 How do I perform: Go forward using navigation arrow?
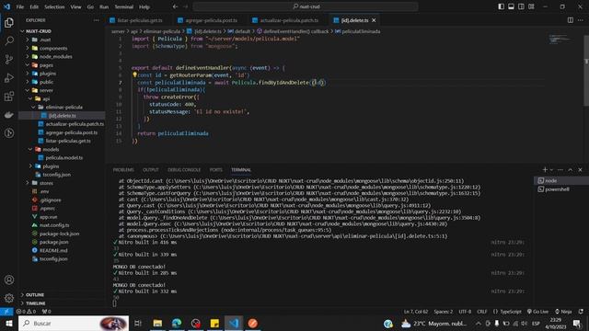click(x=186, y=6)
